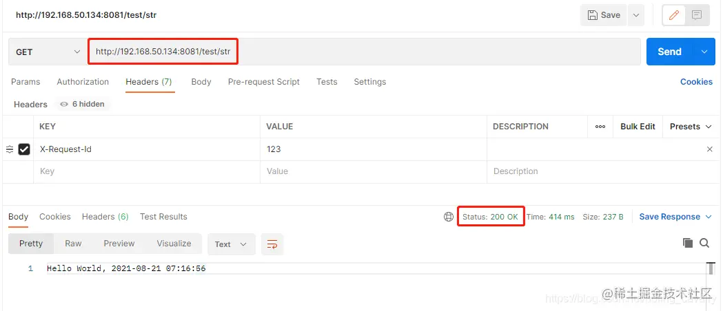This screenshot has width=723, height=311.
Task: Click the request URL input field
Action: [x=363, y=52]
